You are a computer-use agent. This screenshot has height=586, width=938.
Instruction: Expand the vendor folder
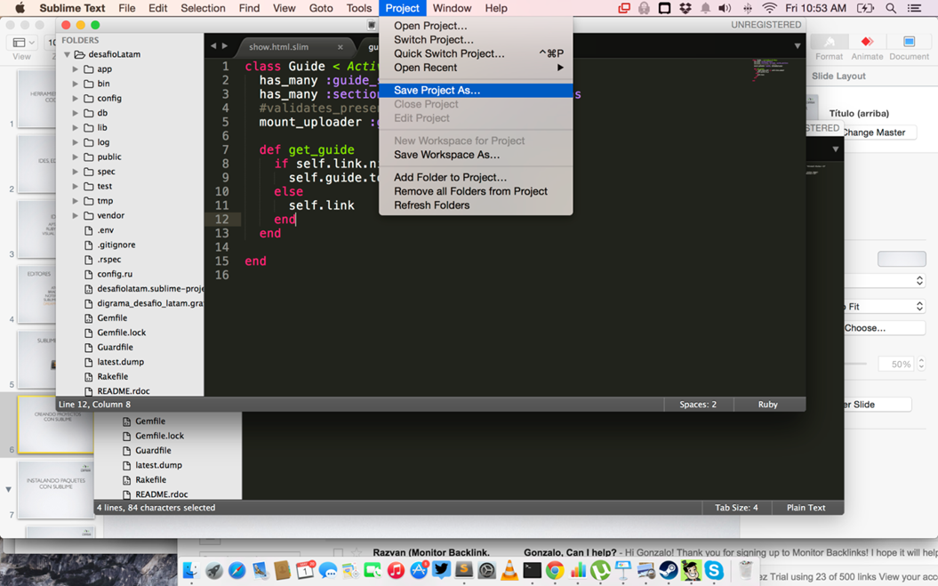click(x=76, y=215)
